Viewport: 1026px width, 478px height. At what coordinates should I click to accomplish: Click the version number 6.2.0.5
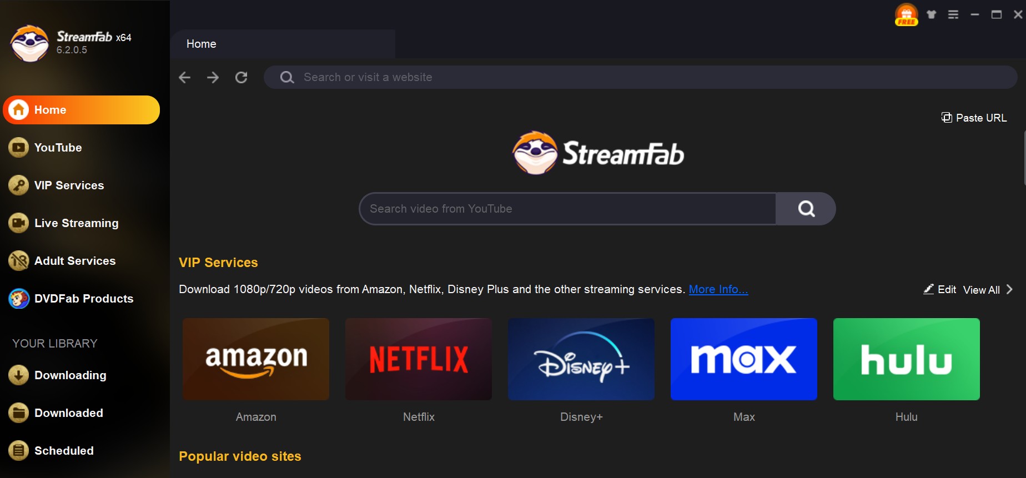click(x=72, y=50)
